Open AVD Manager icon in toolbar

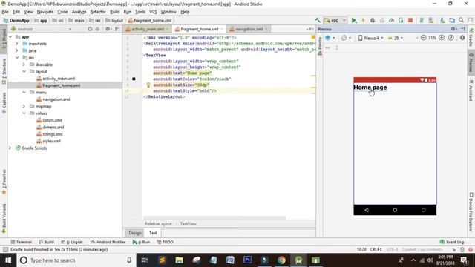click(x=430, y=20)
